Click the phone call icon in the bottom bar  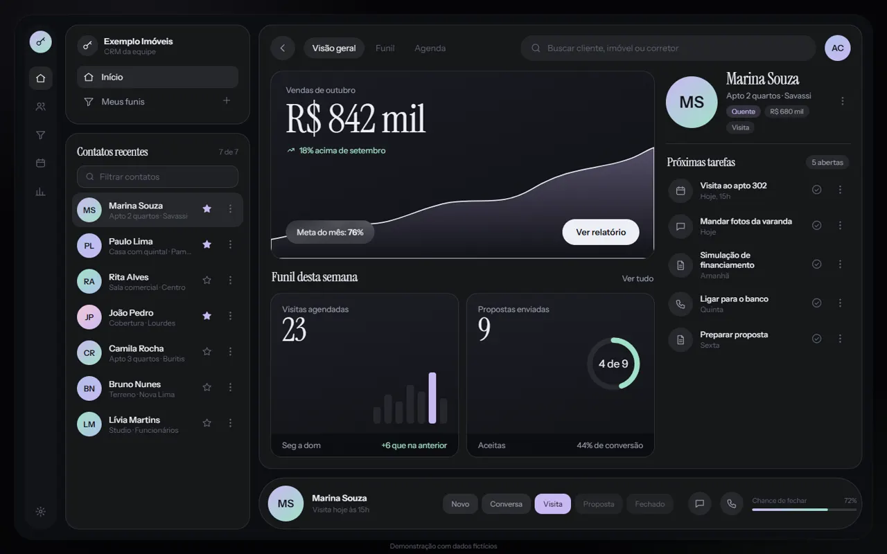click(732, 504)
